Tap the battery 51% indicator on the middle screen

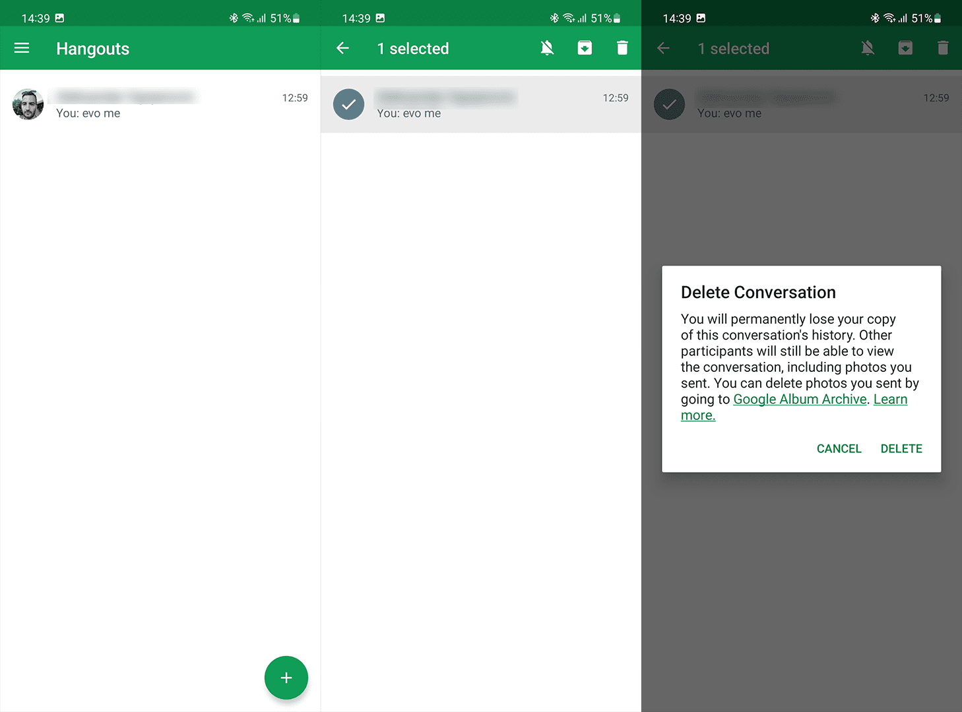point(606,18)
